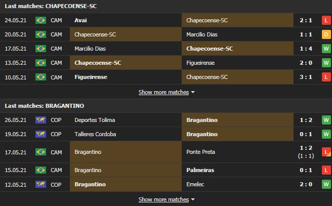This screenshot has width=332, height=206.
Task: Click green W badge for Emelec 2:0 match
Action: [x=326, y=184]
